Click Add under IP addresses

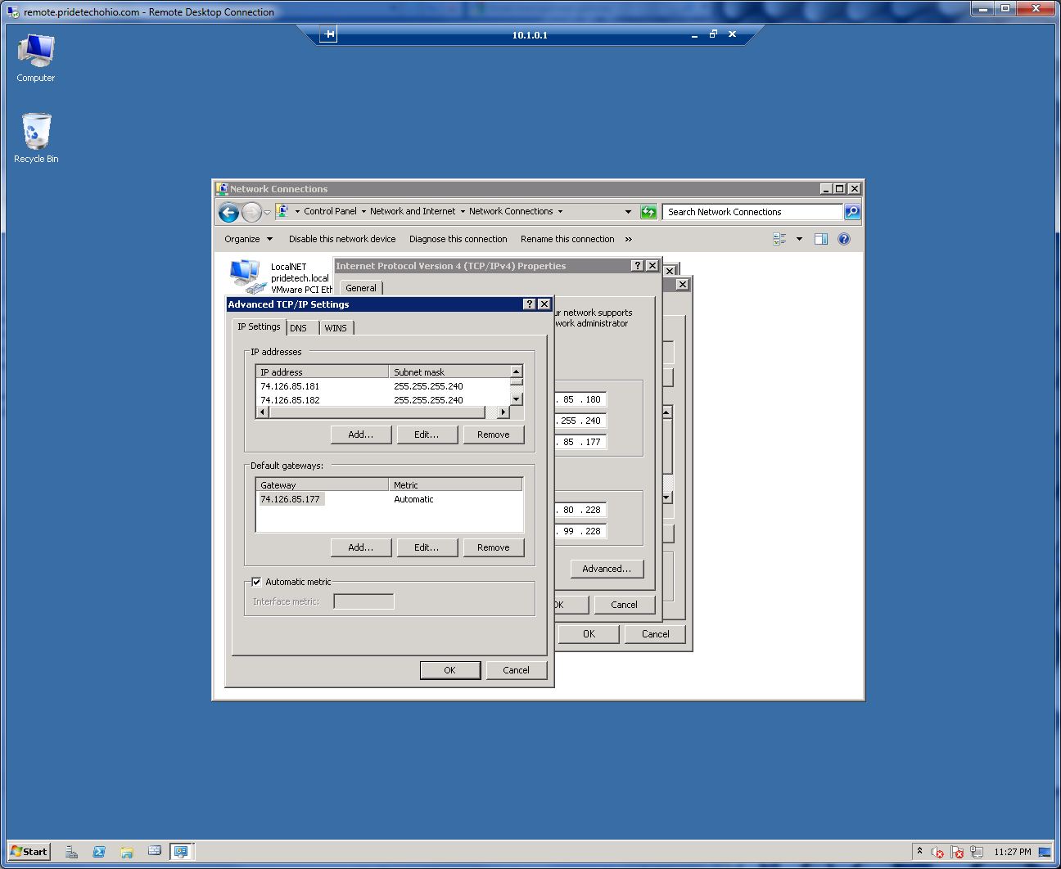click(x=361, y=434)
